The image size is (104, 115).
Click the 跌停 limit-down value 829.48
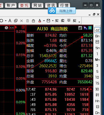tap(87, 71)
